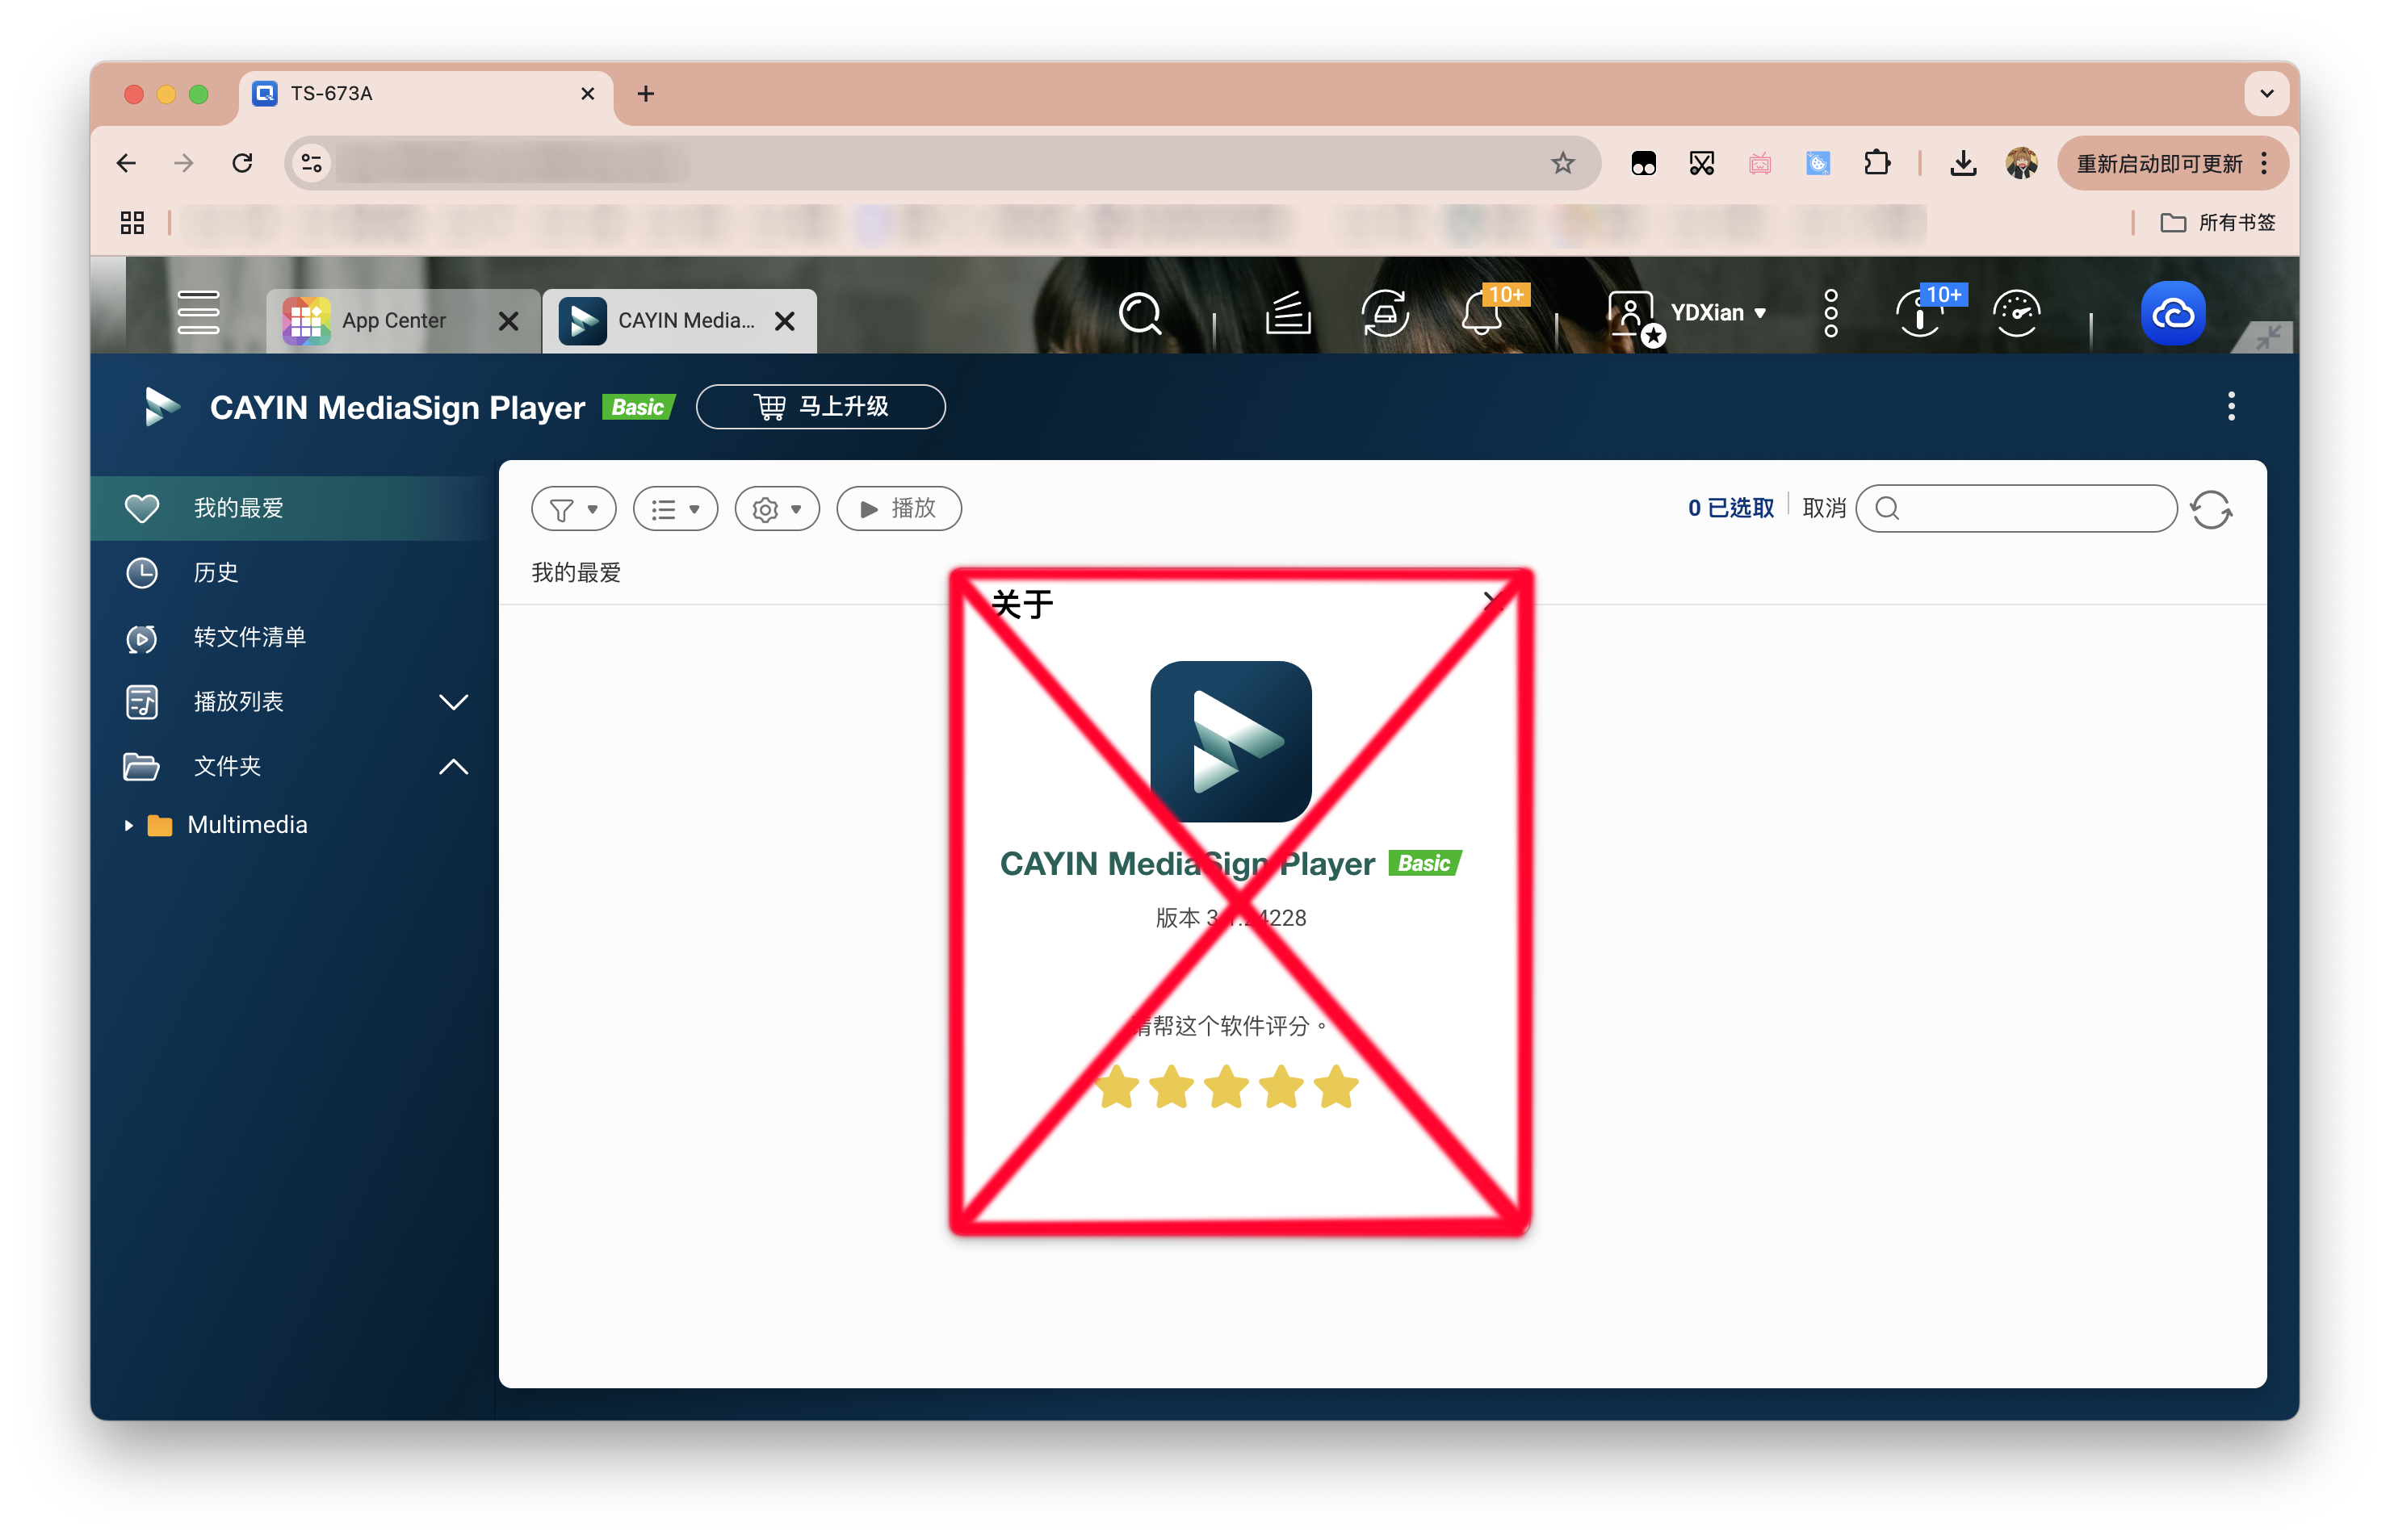Open the resource monitor gauge icon
The image size is (2390, 1540).
tap(2016, 313)
